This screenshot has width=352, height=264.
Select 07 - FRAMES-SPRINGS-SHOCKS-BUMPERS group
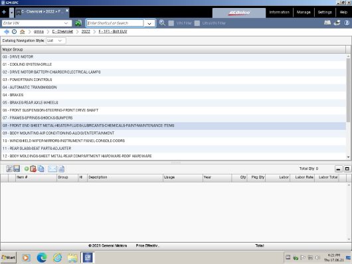pos(173,118)
